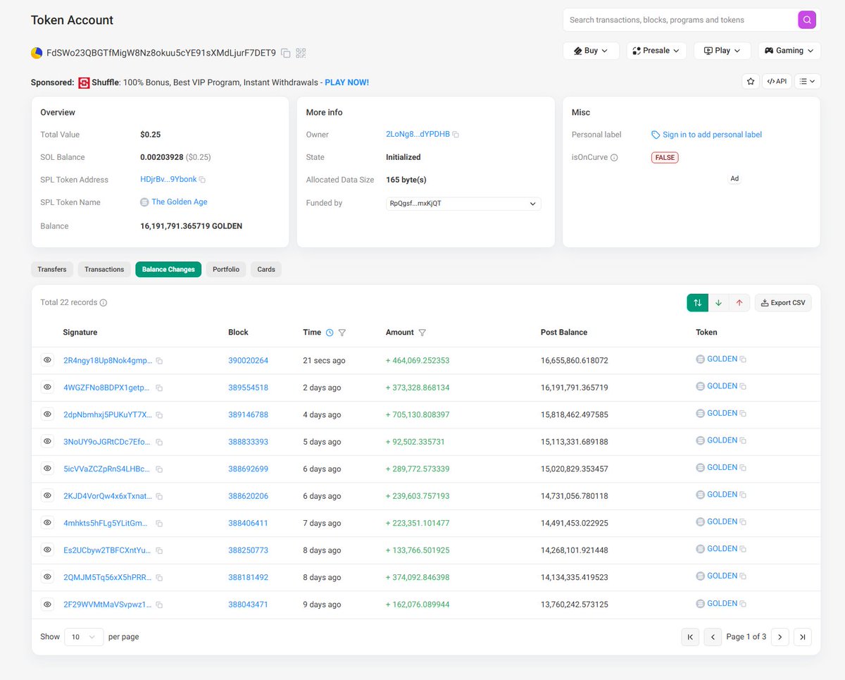Copy GOLDEN token in block 388043471 row

click(743, 604)
